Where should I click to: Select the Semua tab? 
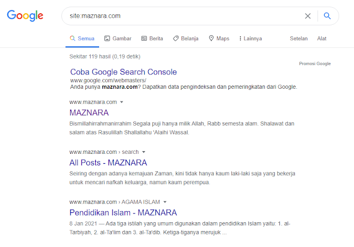click(82, 39)
